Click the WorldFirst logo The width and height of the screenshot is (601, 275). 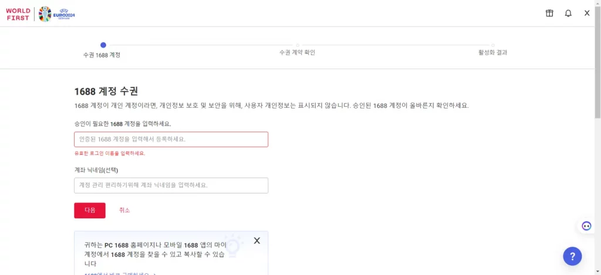click(18, 14)
